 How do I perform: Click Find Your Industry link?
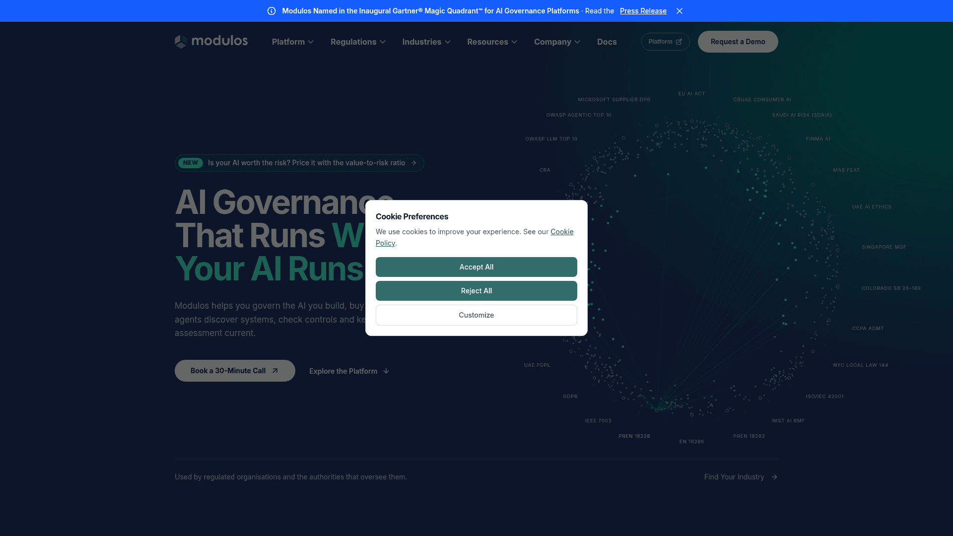[741, 477]
